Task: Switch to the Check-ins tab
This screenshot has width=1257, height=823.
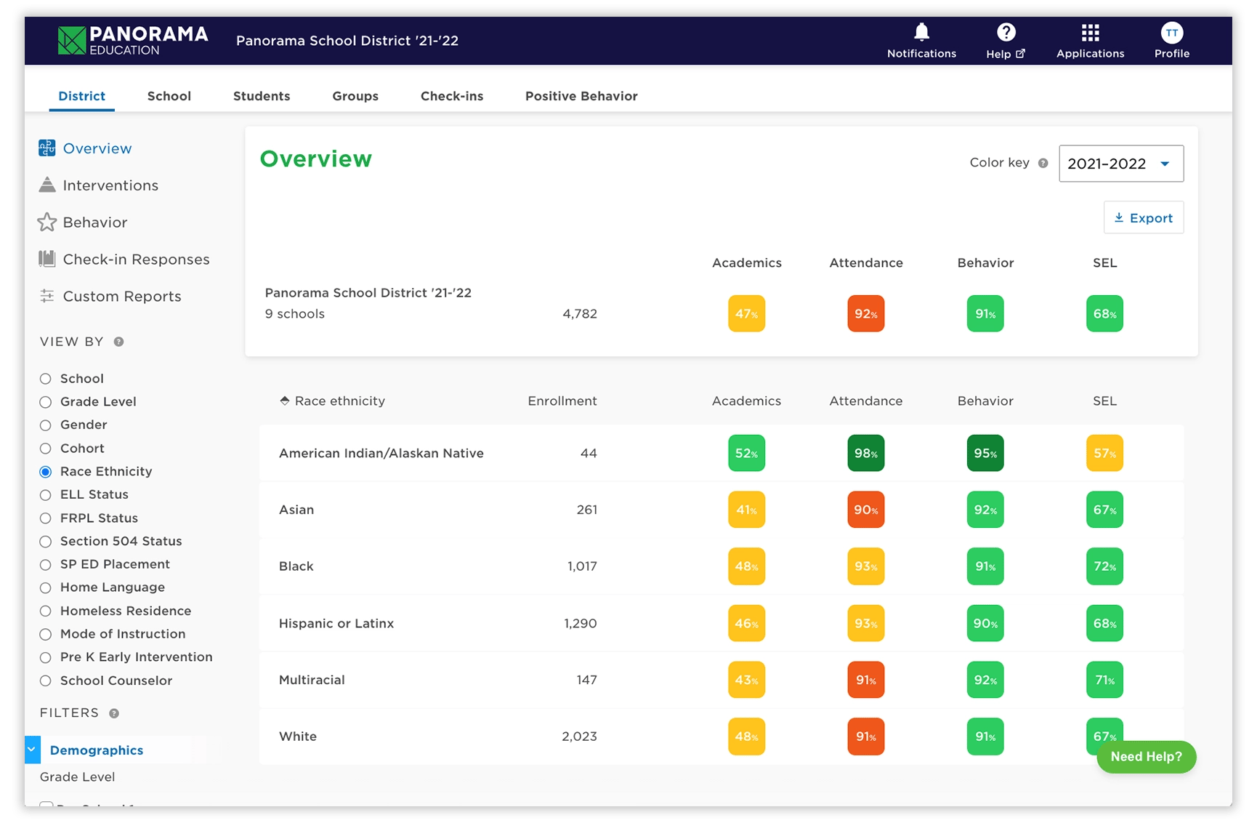Action: coord(452,96)
